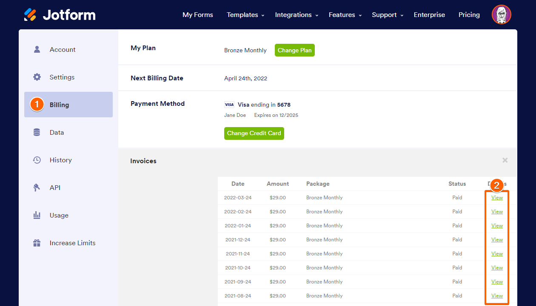Select the Settings sidebar tab
This screenshot has height=306, width=536.
(x=68, y=77)
